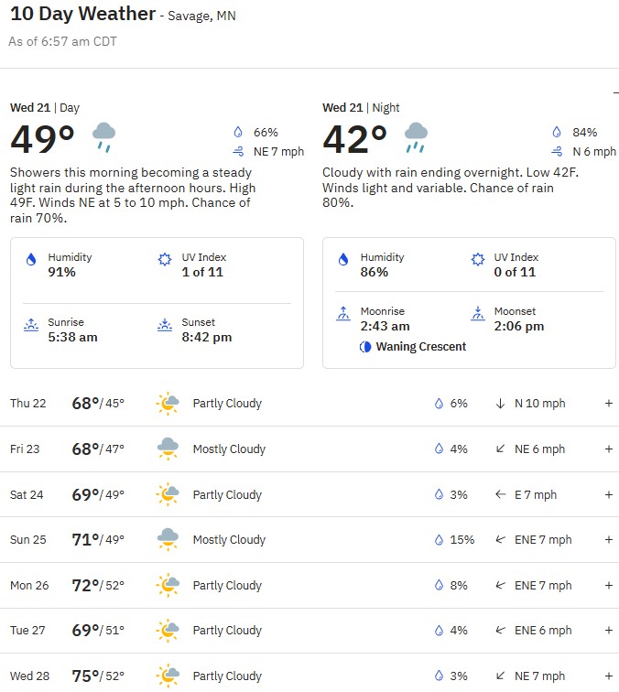
Task: Expand the Wed 28 forecast details
Action: click(608, 676)
